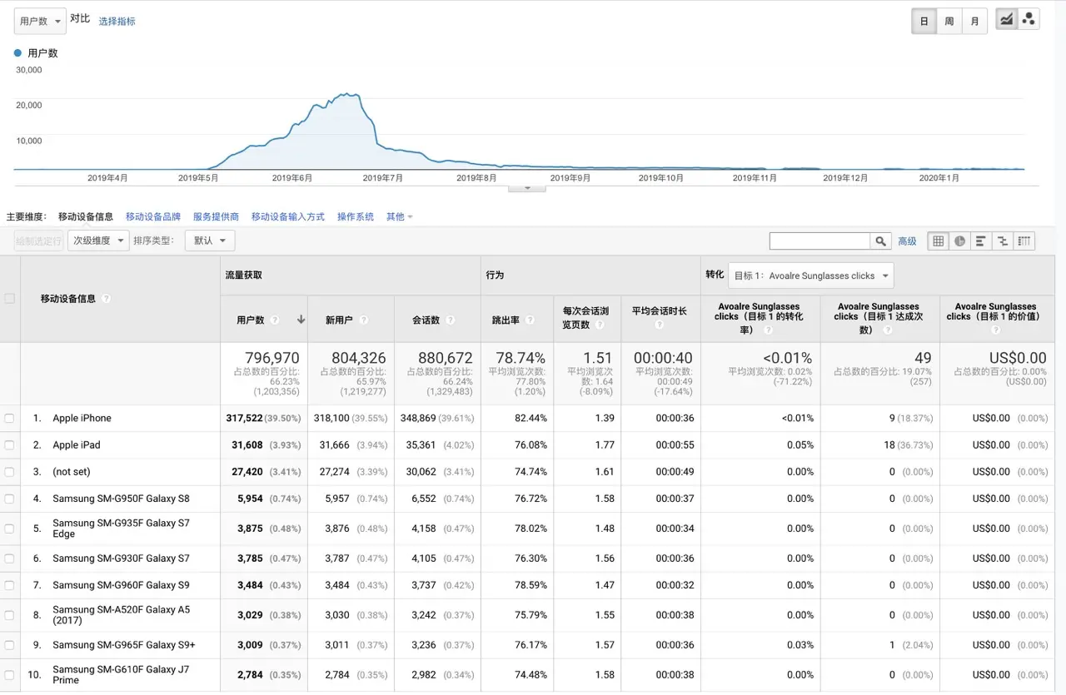
Task: Open the 目标 1 Avoalre Sunglasses clicks dropdown
Action: 811,276
